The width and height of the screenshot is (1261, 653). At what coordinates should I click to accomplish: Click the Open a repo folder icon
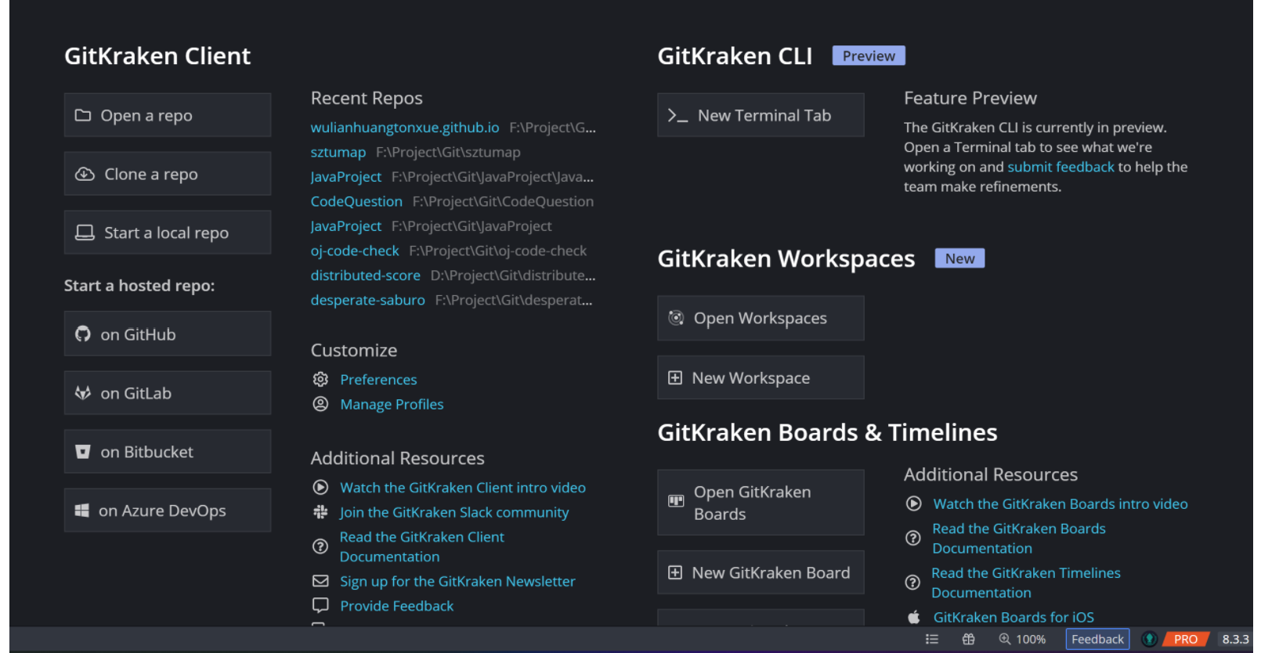[83, 115]
